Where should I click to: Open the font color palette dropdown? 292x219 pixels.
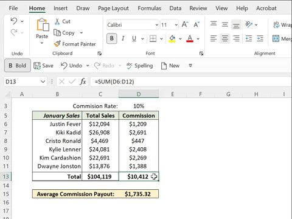(198, 38)
